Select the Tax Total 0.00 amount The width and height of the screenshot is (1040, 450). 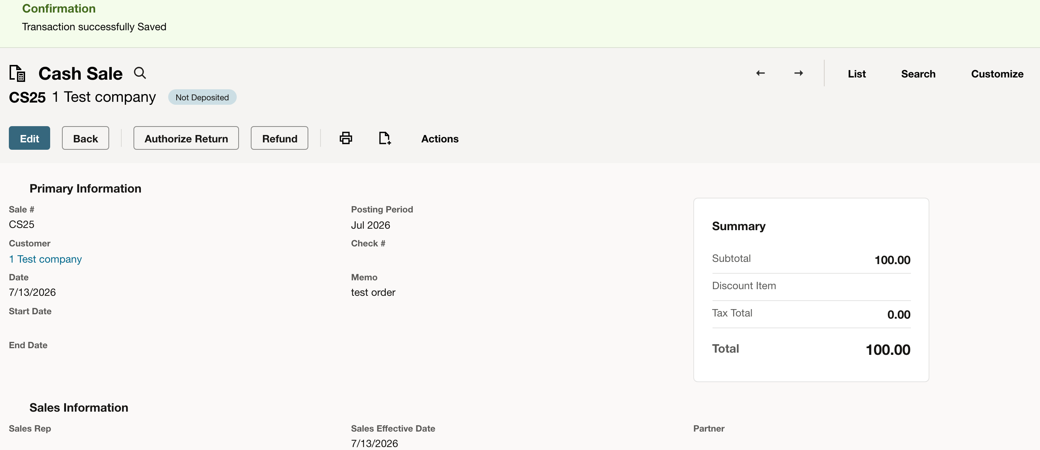[899, 314]
